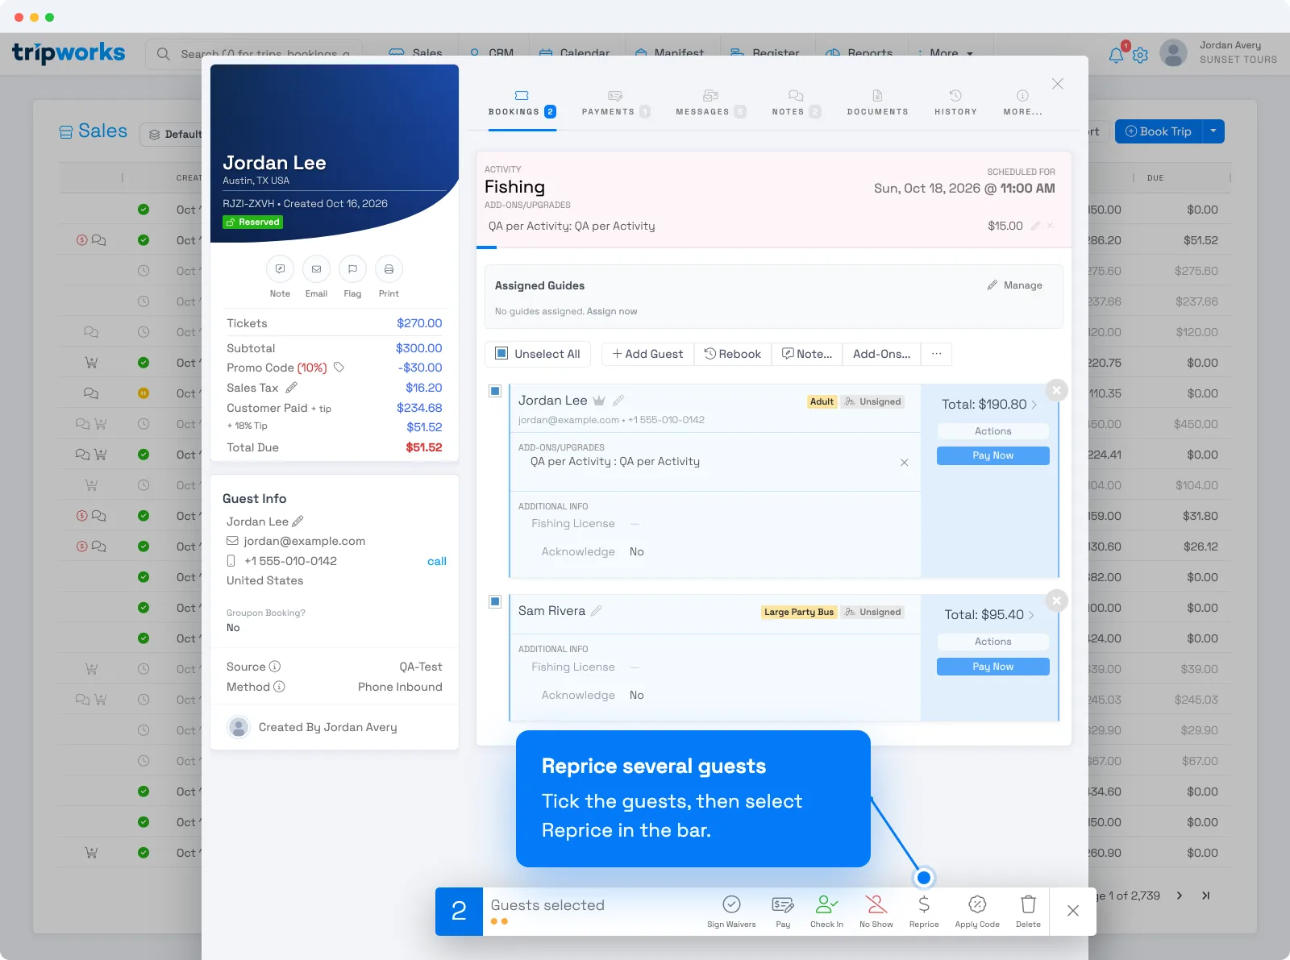Open the three-dots overflow guest menu
This screenshot has height=960, width=1290.
(x=936, y=354)
